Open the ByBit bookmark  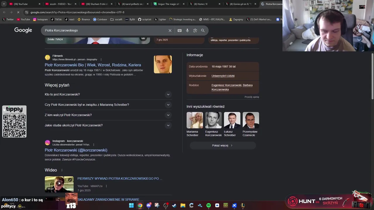pos(130,20)
